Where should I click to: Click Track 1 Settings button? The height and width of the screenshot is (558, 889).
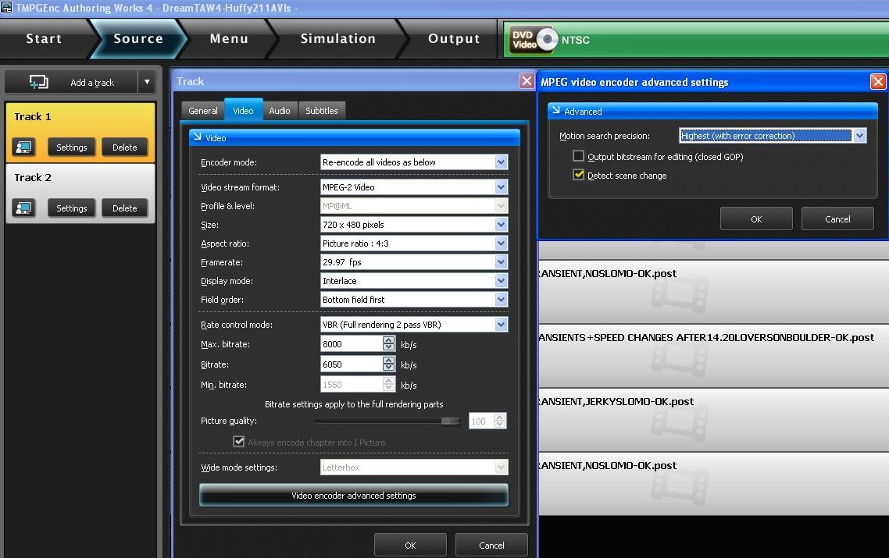(x=71, y=147)
